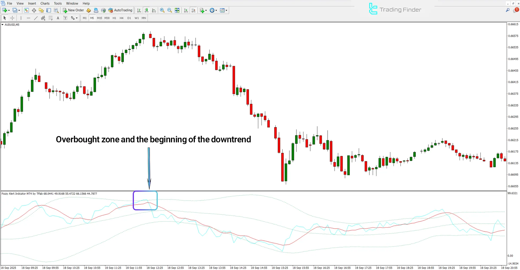Select the Crosshair tool
The height and width of the screenshot is (270, 520).
click(12, 18)
